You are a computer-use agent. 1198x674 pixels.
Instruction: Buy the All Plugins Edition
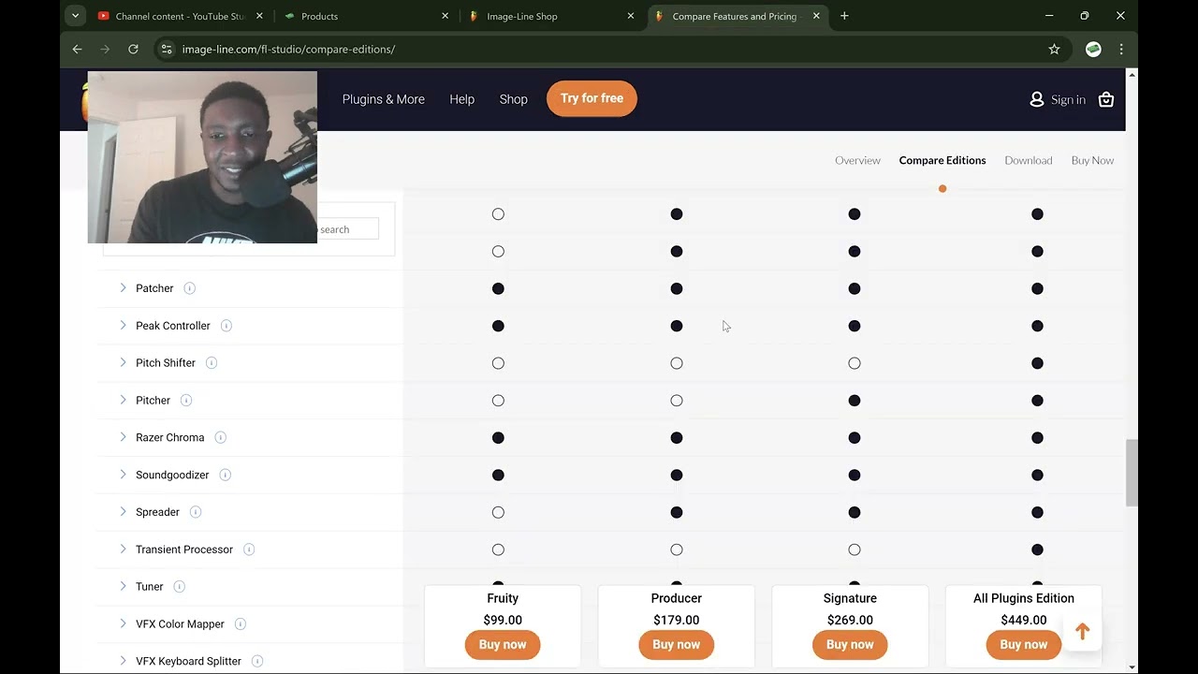tap(1024, 645)
